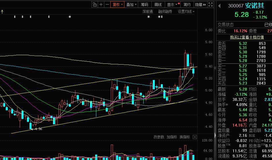Click the 今开 value 5.36
This screenshot has width=272, height=160.
[x=243, y=115]
